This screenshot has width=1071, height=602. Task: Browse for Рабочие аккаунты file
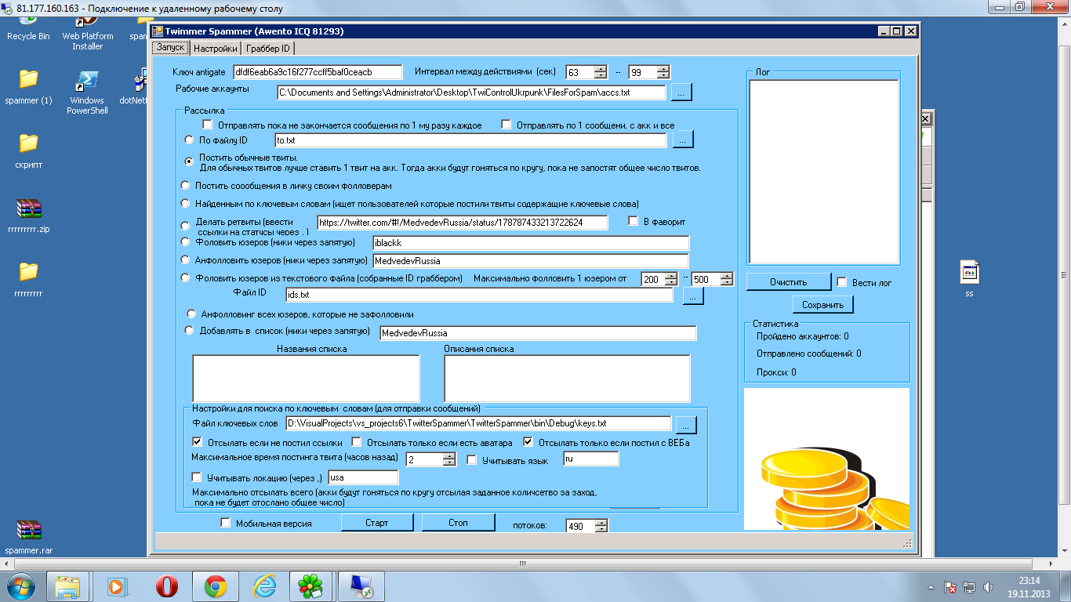pos(681,92)
